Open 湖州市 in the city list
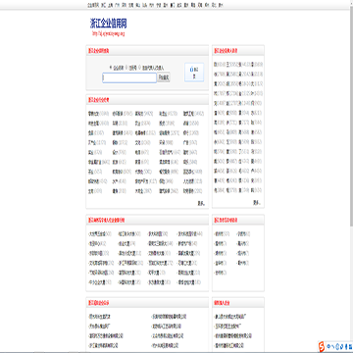Image resolution: width=353 pixels, height=353 pixels. coord(221,253)
